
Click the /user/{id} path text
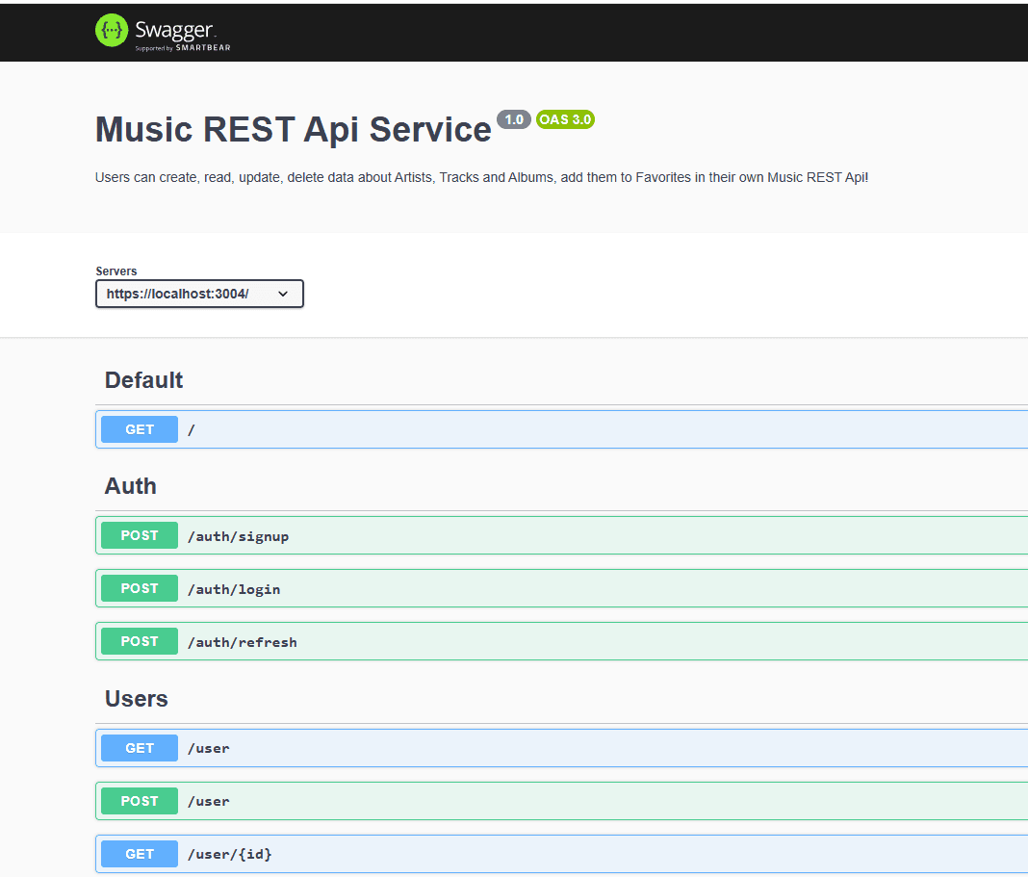coord(229,855)
